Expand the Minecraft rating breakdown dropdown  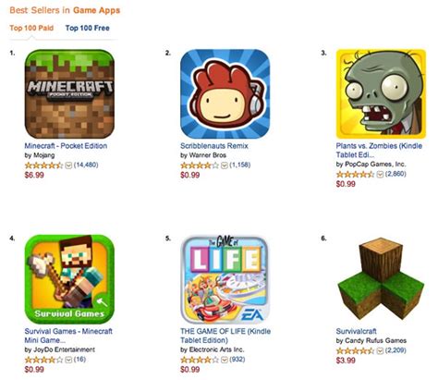click(68, 165)
